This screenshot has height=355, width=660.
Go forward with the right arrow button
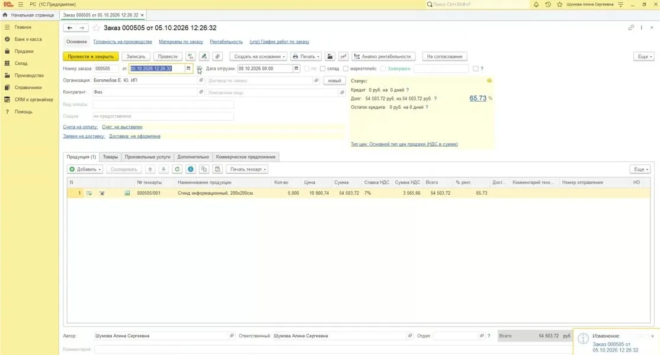pos(82,28)
